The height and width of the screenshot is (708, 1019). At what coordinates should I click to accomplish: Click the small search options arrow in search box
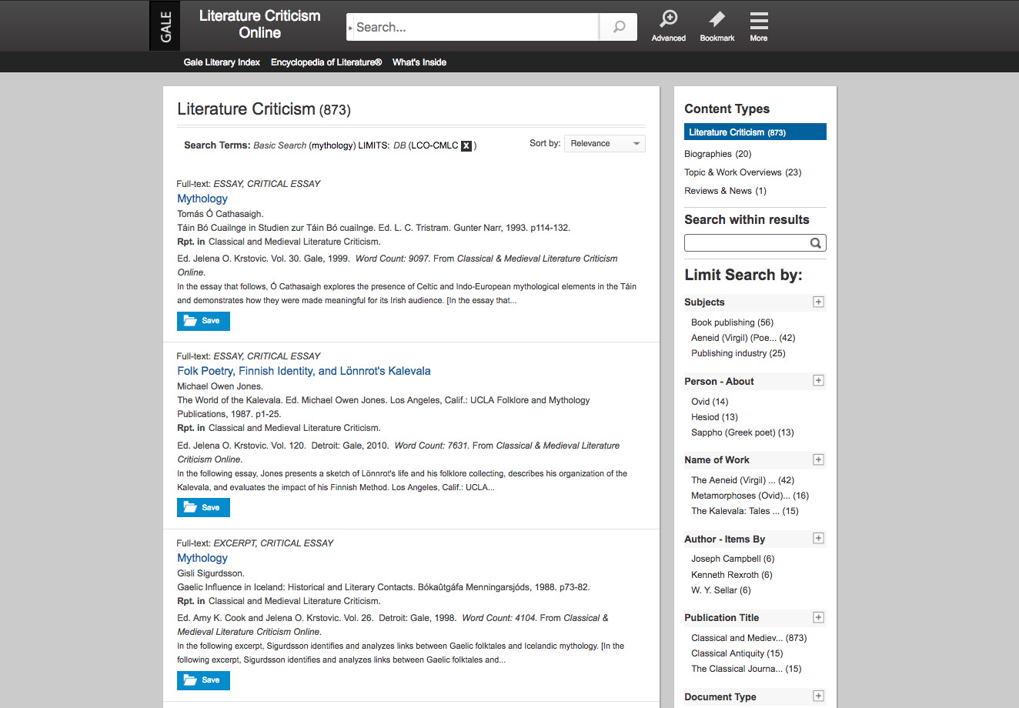(350, 28)
